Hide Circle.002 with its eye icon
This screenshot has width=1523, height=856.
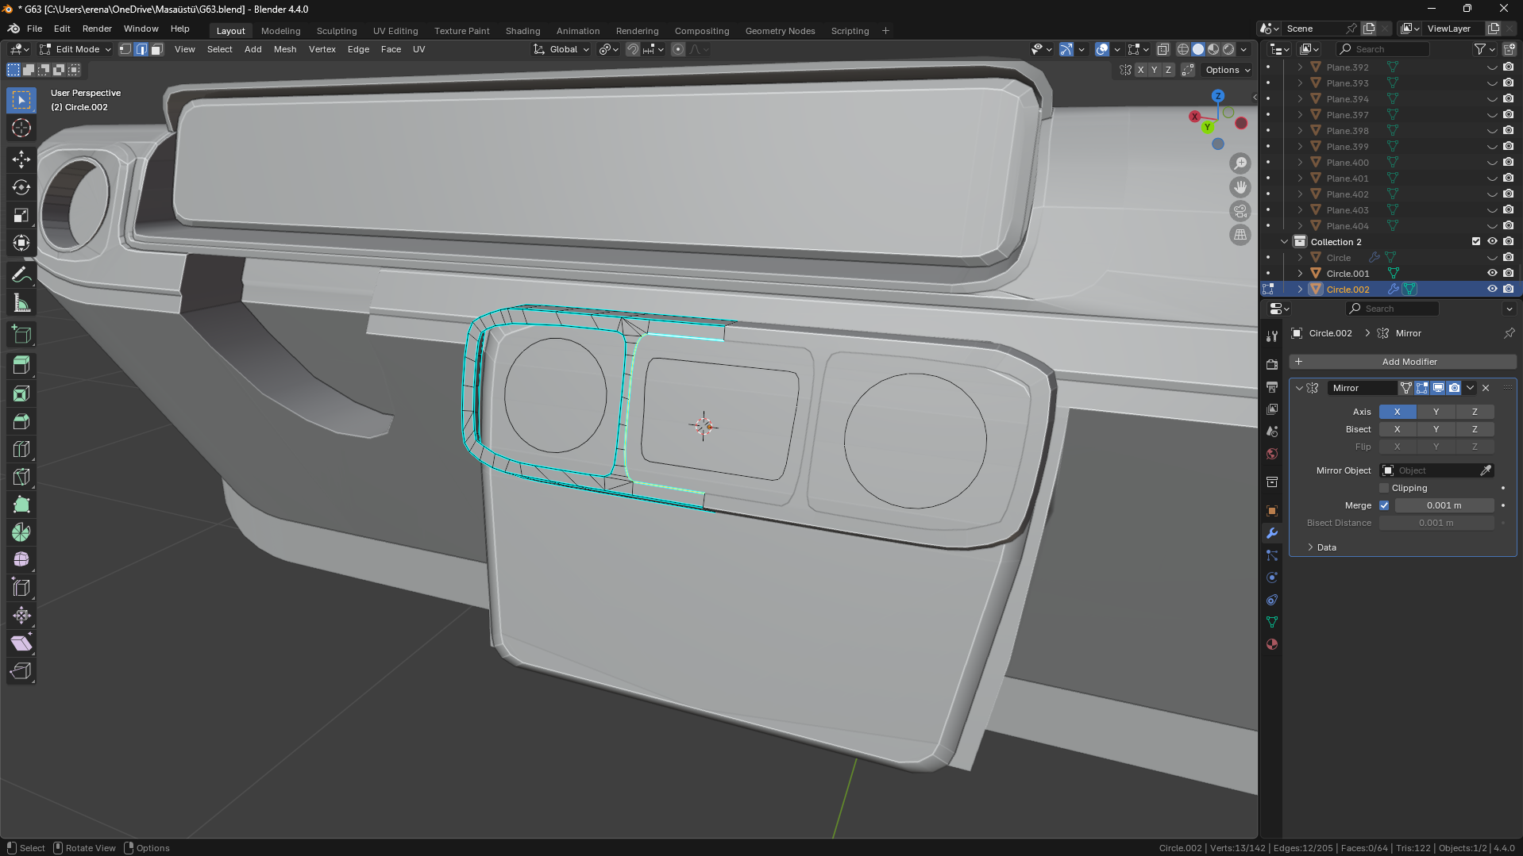pyautogui.click(x=1492, y=290)
